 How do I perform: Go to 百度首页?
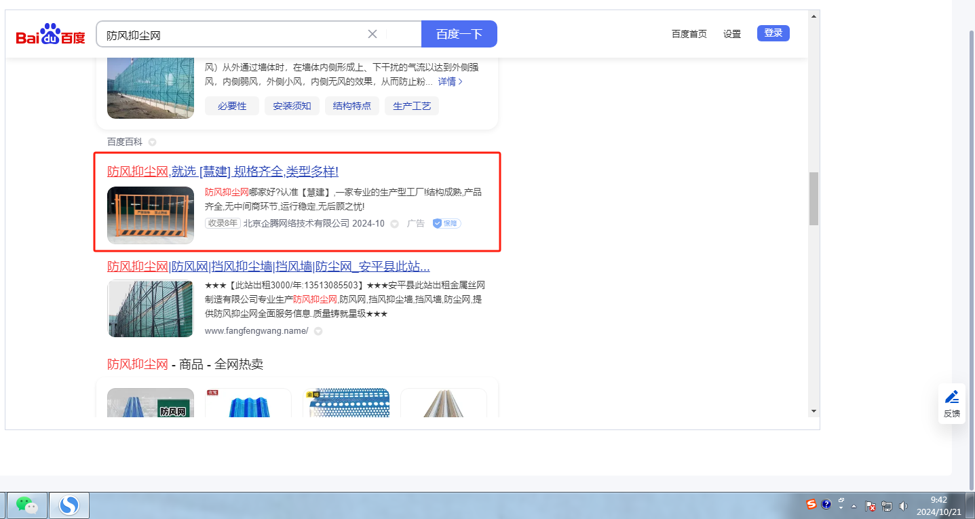pos(689,34)
